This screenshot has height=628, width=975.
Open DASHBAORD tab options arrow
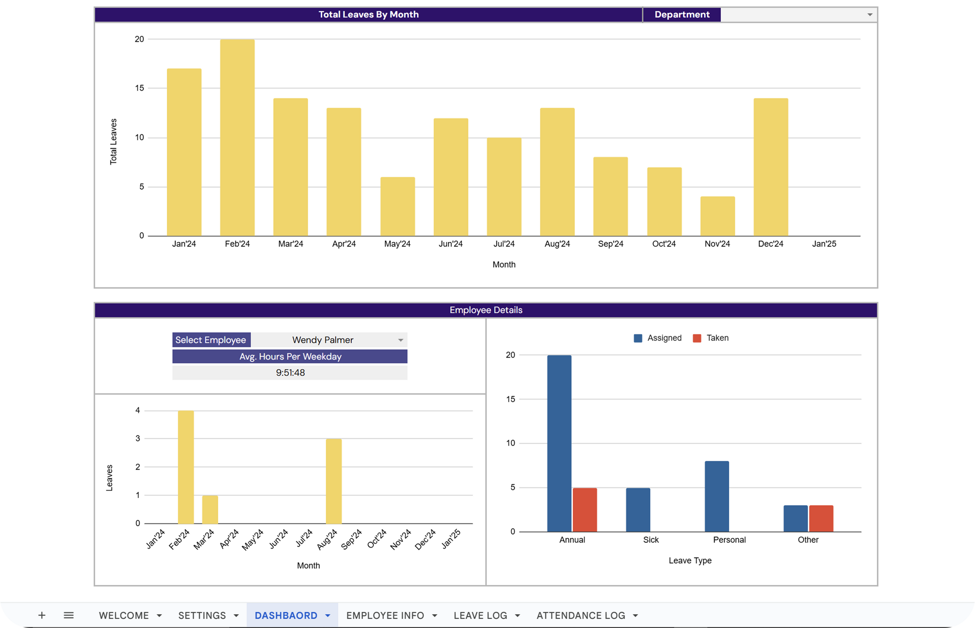click(x=328, y=616)
